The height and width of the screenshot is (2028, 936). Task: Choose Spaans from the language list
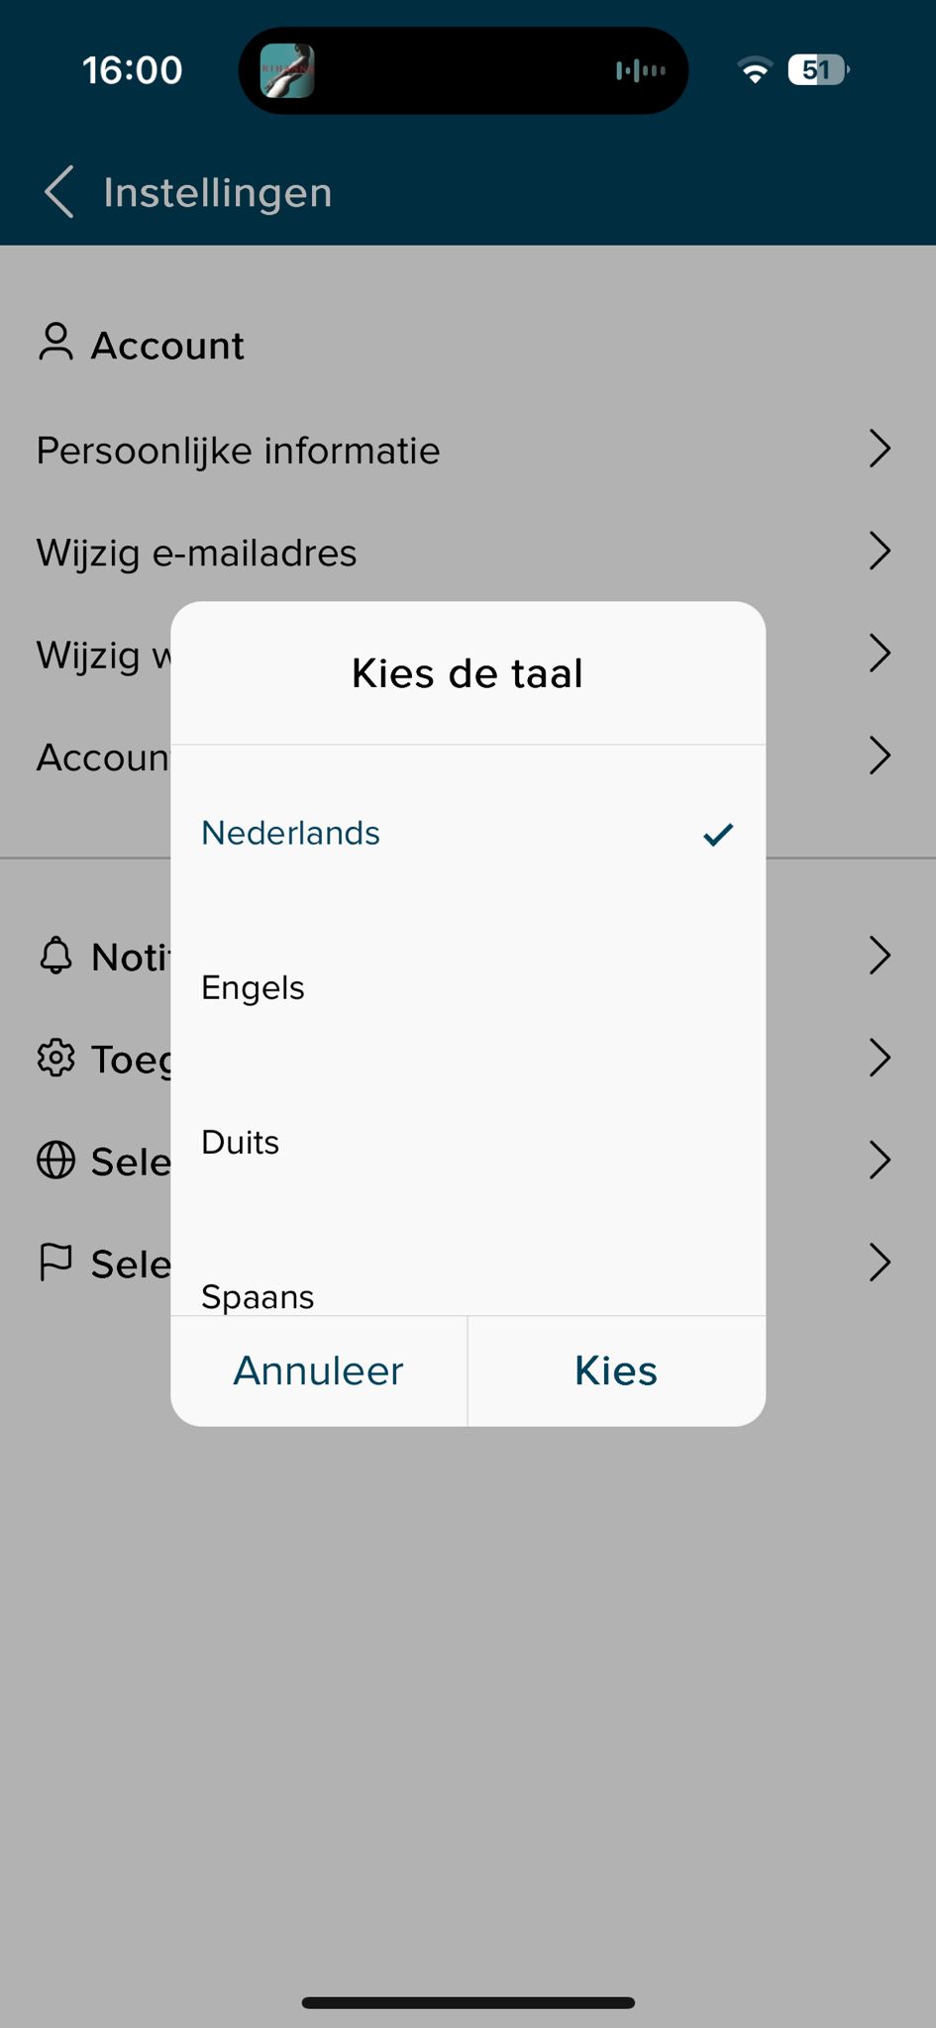(x=258, y=1295)
